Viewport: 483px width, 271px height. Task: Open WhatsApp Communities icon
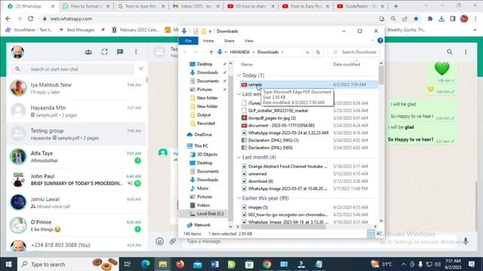pos(88,52)
